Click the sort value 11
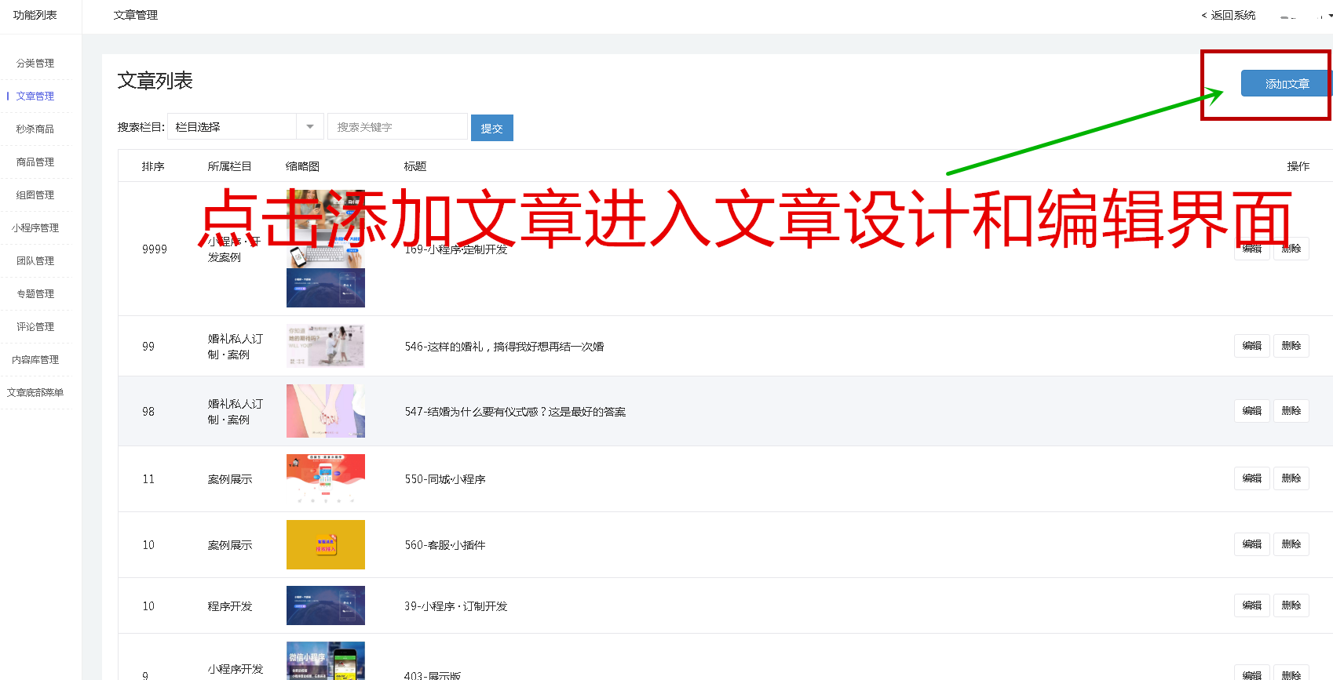The width and height of the screenshot is (1333, 680). [x=148, y=479]
